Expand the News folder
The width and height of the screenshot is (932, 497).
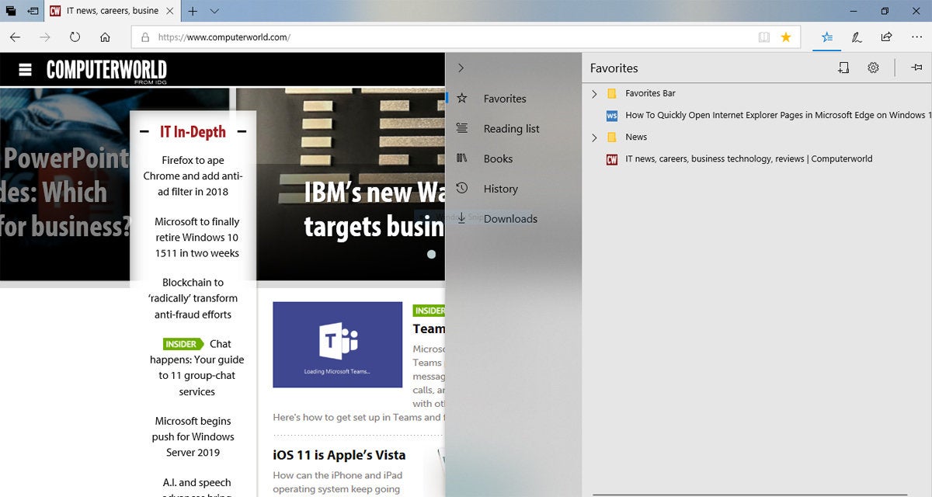(x=594, y=137)
